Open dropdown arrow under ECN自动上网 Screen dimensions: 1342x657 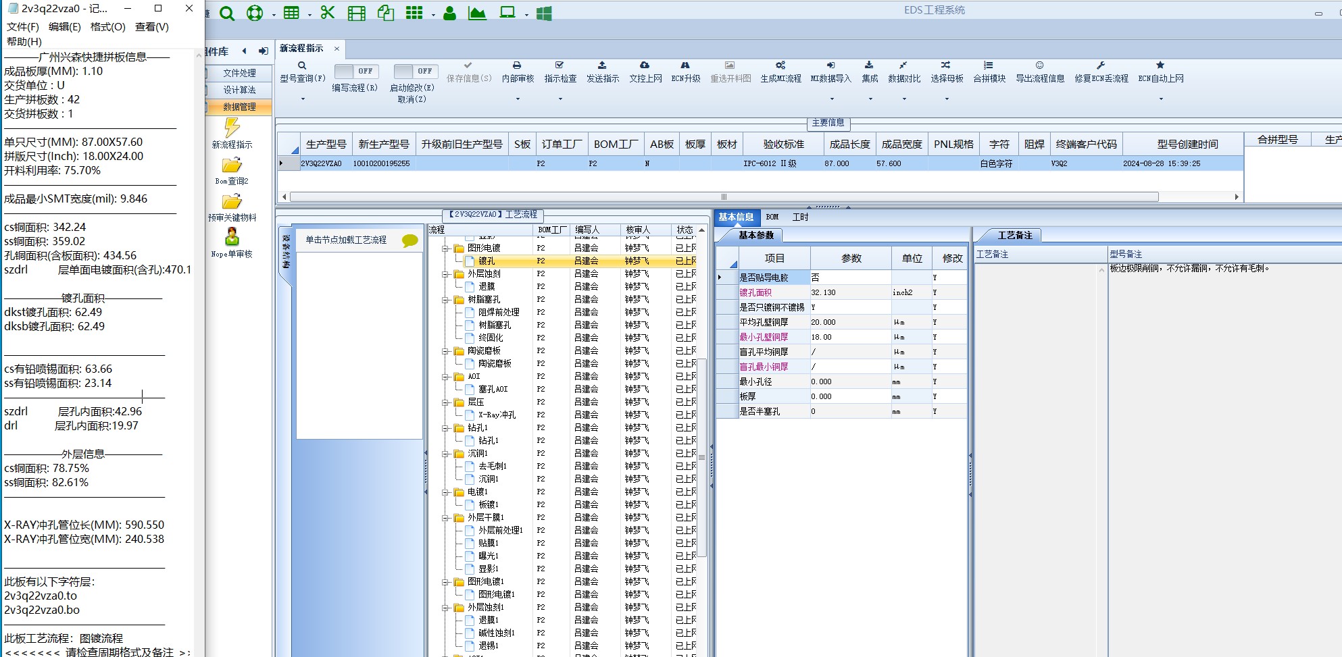click(x=1161, y=99)
